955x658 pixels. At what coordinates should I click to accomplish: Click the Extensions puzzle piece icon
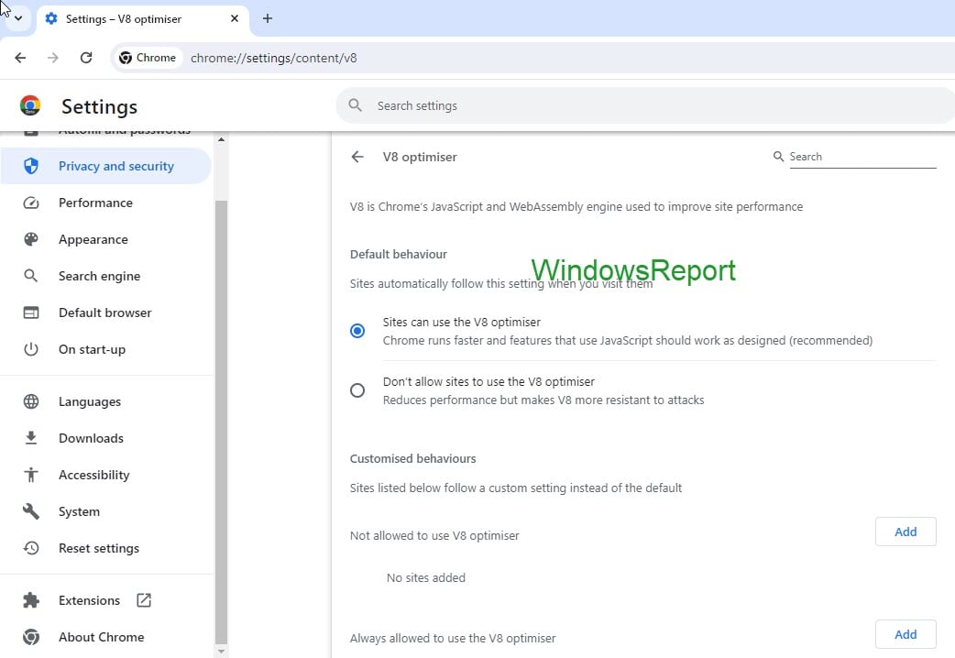tap(31, 600)
